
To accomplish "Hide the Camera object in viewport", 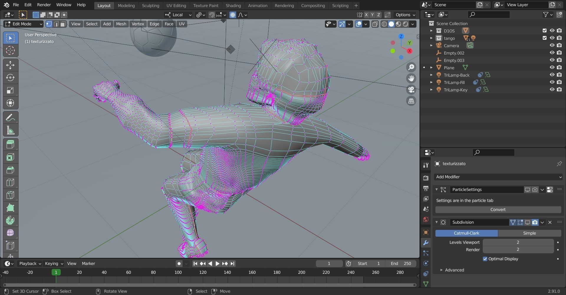I will pos(552,45).
